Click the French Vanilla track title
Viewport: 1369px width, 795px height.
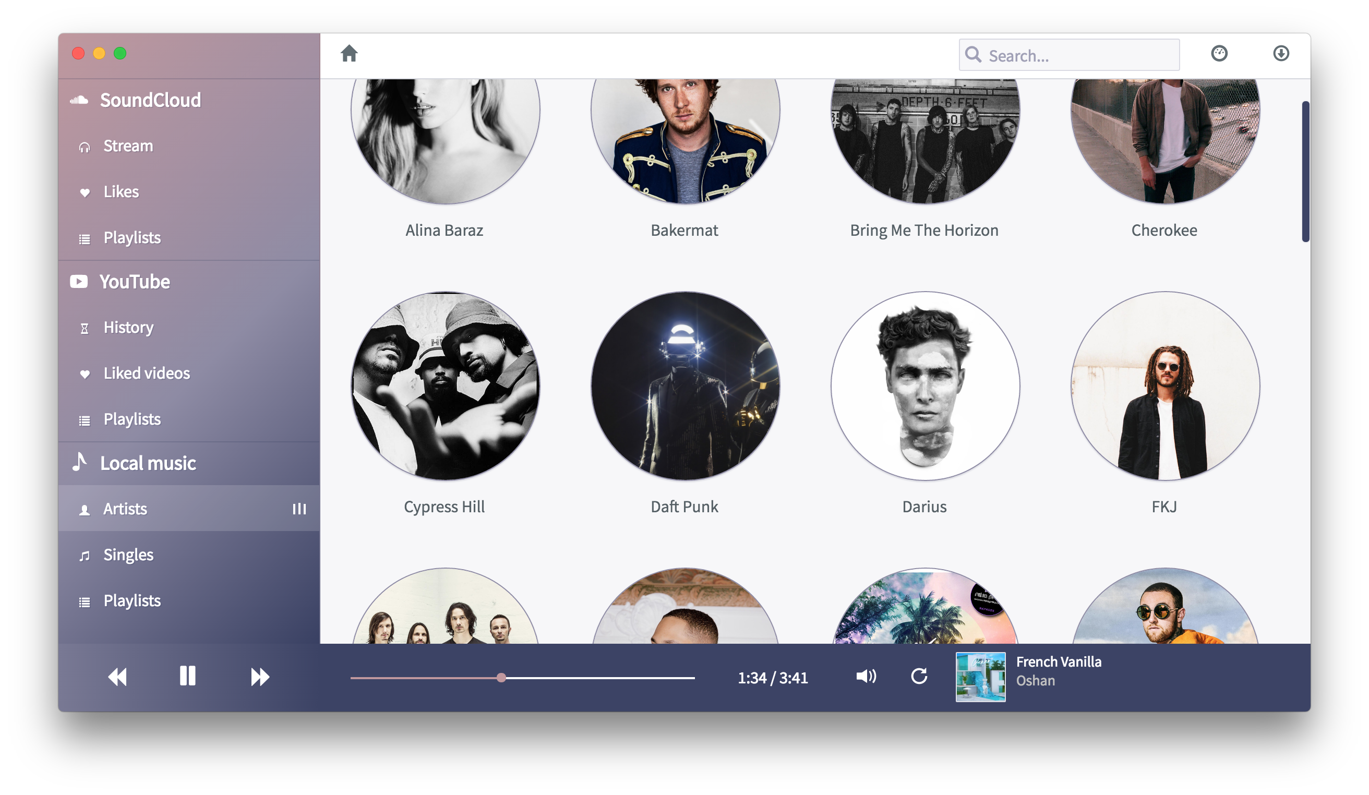tap(1059, 662)
